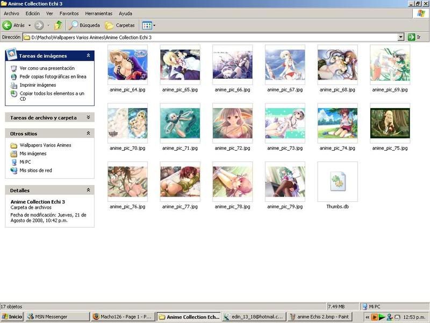Open the Ayuda menu
Screen dimensions: 430x323
[125, 13]
